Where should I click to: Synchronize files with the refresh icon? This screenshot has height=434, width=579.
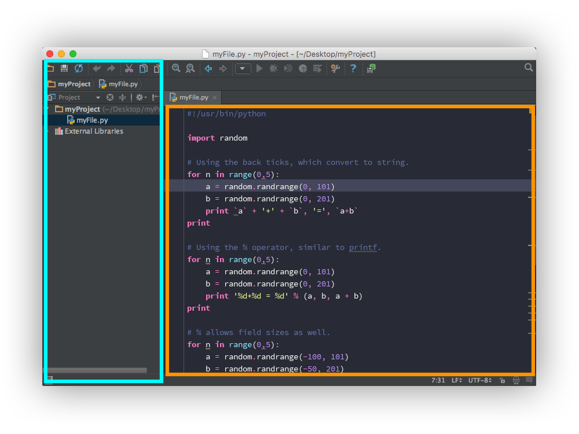tap(79, 68)
